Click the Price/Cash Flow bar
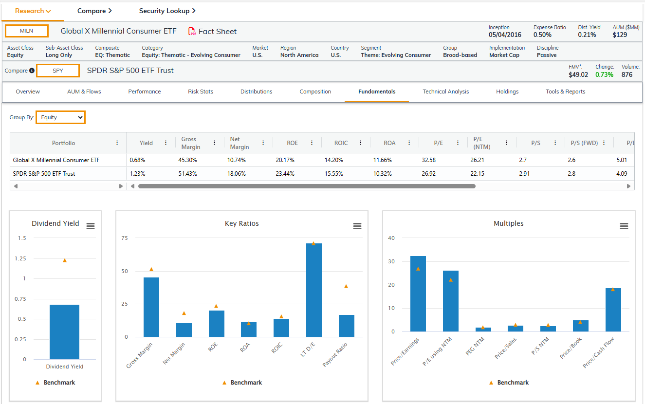Image resolution: width=645 pixels, height=404 pixels. pyautogui.click(x=613, y=310)
